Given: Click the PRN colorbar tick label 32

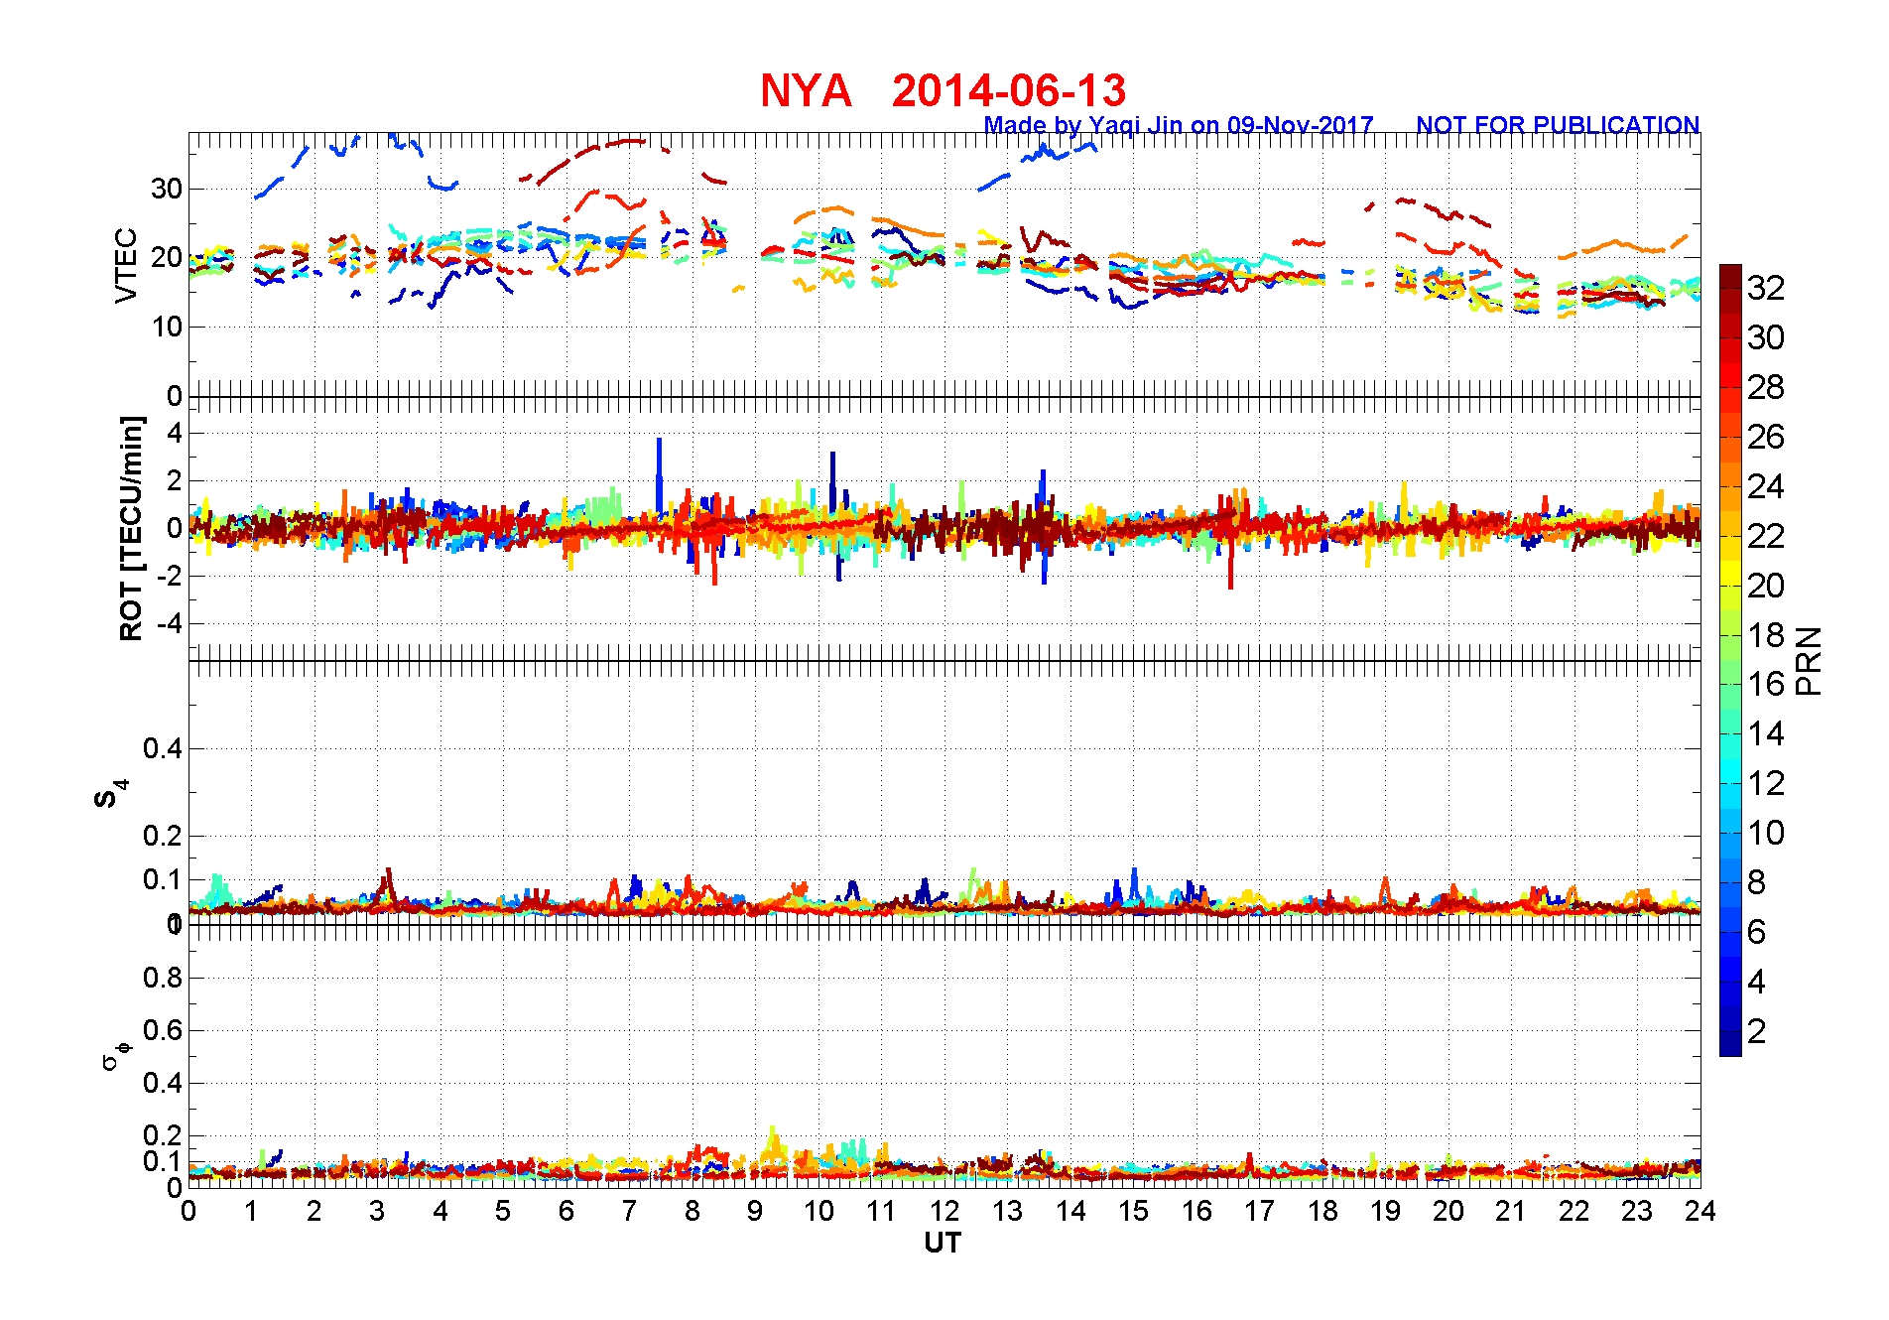Looking at the screenshot, I should click(x=1766, y=288).
